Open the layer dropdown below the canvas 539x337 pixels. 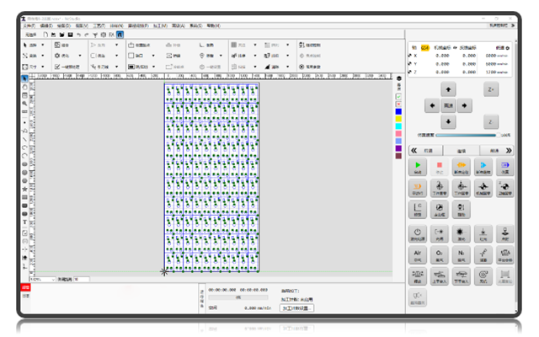[x=42, y=279]
